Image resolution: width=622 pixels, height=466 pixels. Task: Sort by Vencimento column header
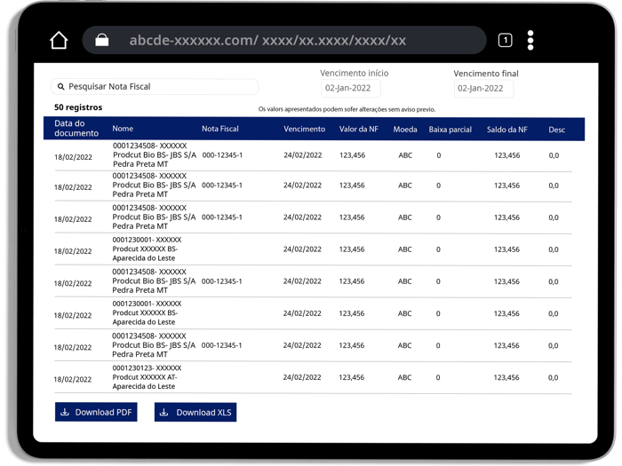click(304, 129)
